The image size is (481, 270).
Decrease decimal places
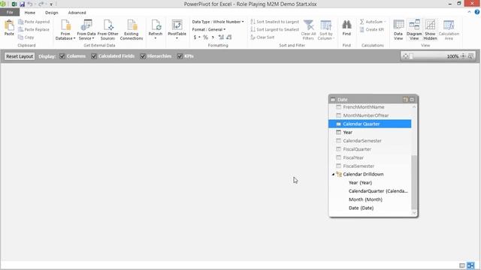(x=228, y=37)
